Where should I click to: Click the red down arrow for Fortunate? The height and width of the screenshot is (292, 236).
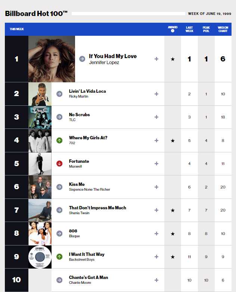click(x=59, y=164)
